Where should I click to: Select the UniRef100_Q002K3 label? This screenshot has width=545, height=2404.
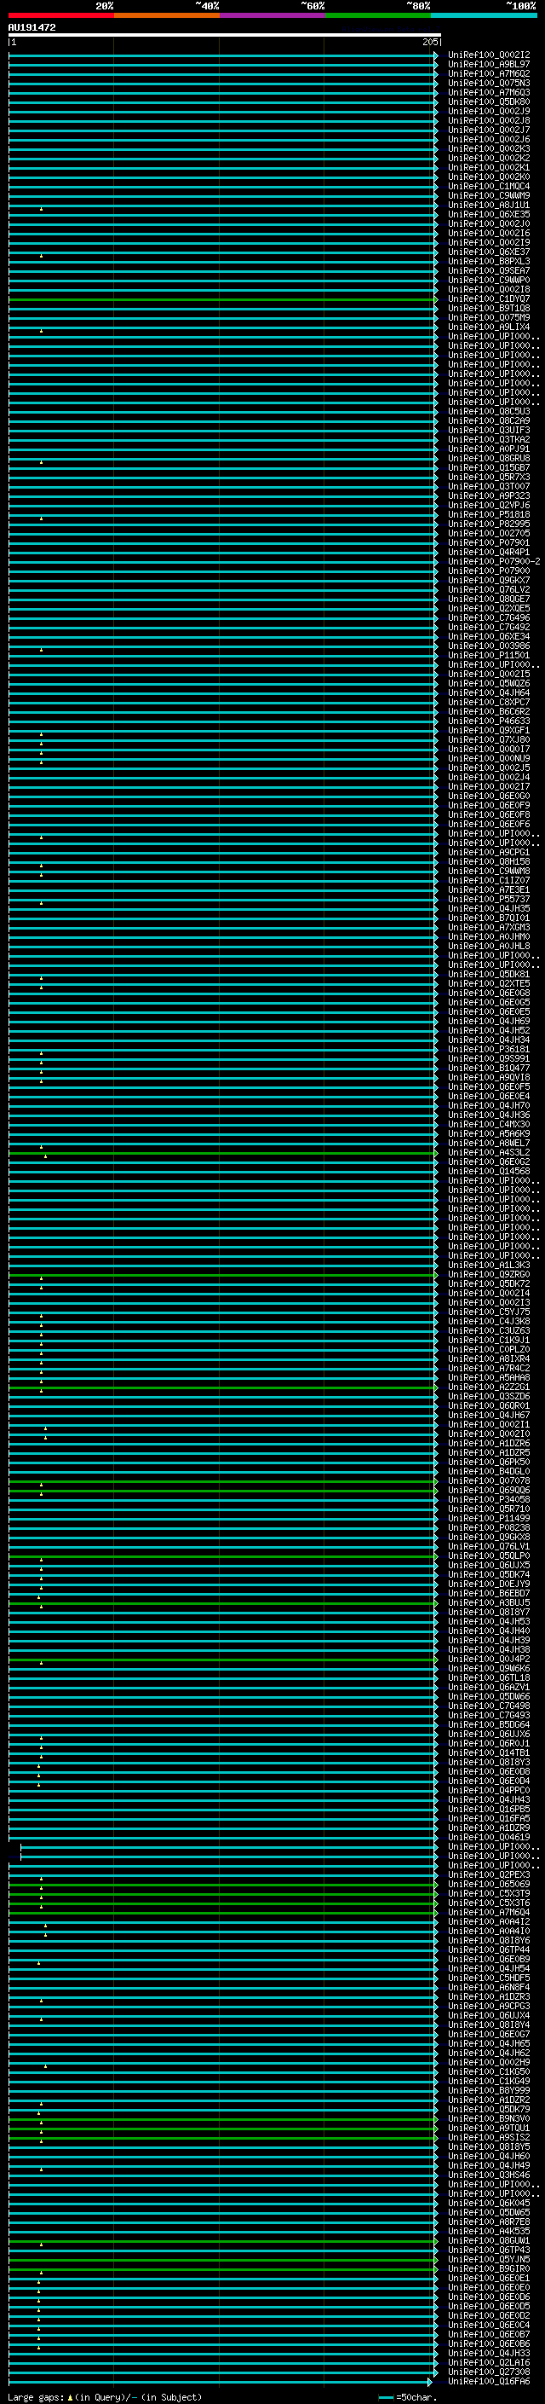(489, 148)
